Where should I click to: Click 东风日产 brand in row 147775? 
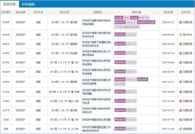pos(20,110)
